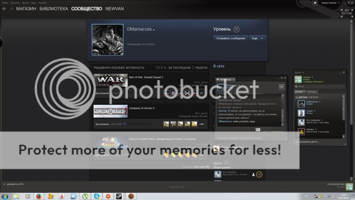Open the Company of Heroes 2 banner
The image size is (355, 200).
111,111
